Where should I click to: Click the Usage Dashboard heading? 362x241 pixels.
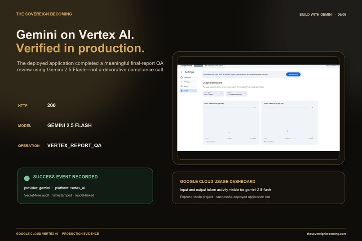(x=212, y=83)
